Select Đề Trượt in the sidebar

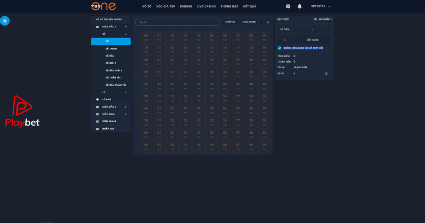coord(110,49)
